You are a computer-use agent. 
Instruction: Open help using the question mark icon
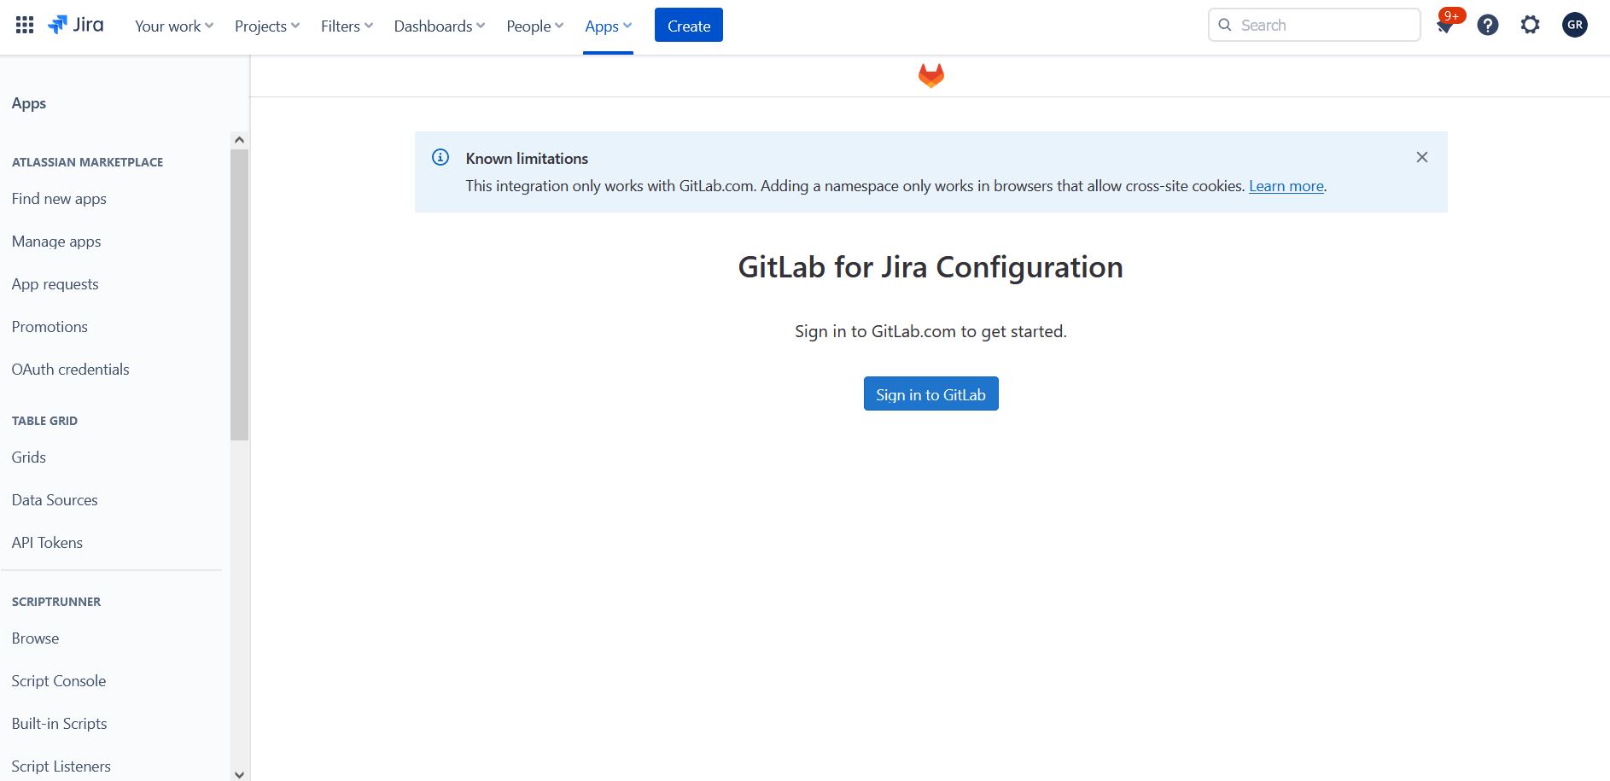[x=1488, y=25]
